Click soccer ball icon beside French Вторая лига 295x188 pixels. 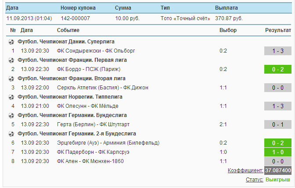tap(11, 78)
